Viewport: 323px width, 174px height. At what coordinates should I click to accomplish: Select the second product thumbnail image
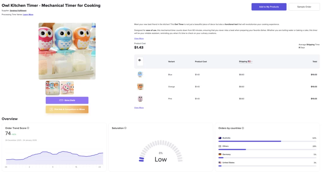tap(67, 88)
